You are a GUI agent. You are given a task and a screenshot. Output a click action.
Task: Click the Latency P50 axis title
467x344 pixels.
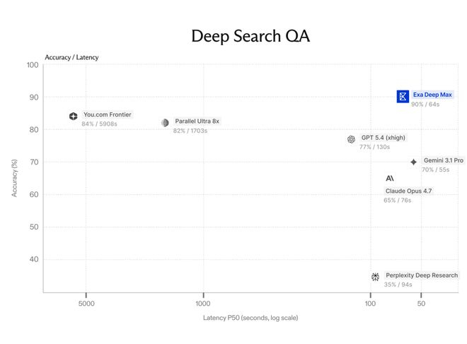(x=250, y=318)
